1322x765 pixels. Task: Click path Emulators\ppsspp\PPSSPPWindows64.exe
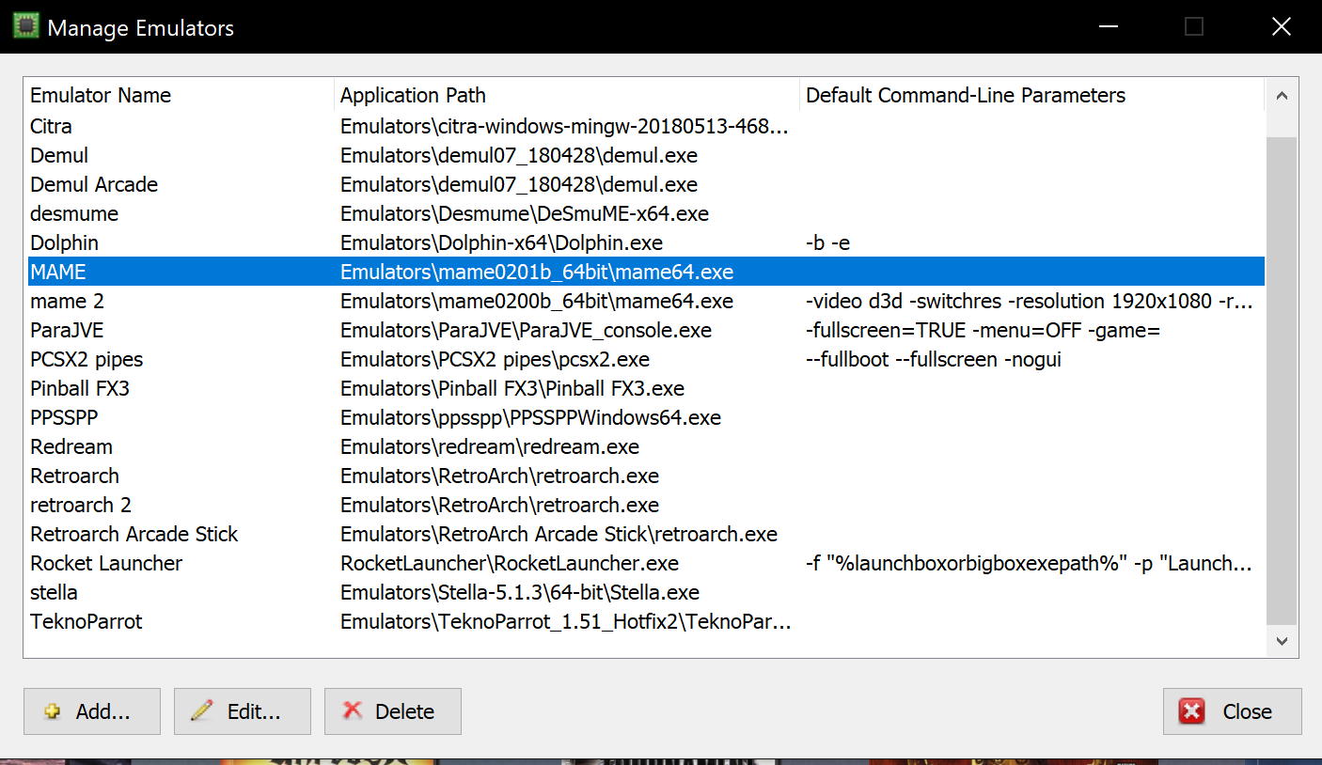point(531,417)
